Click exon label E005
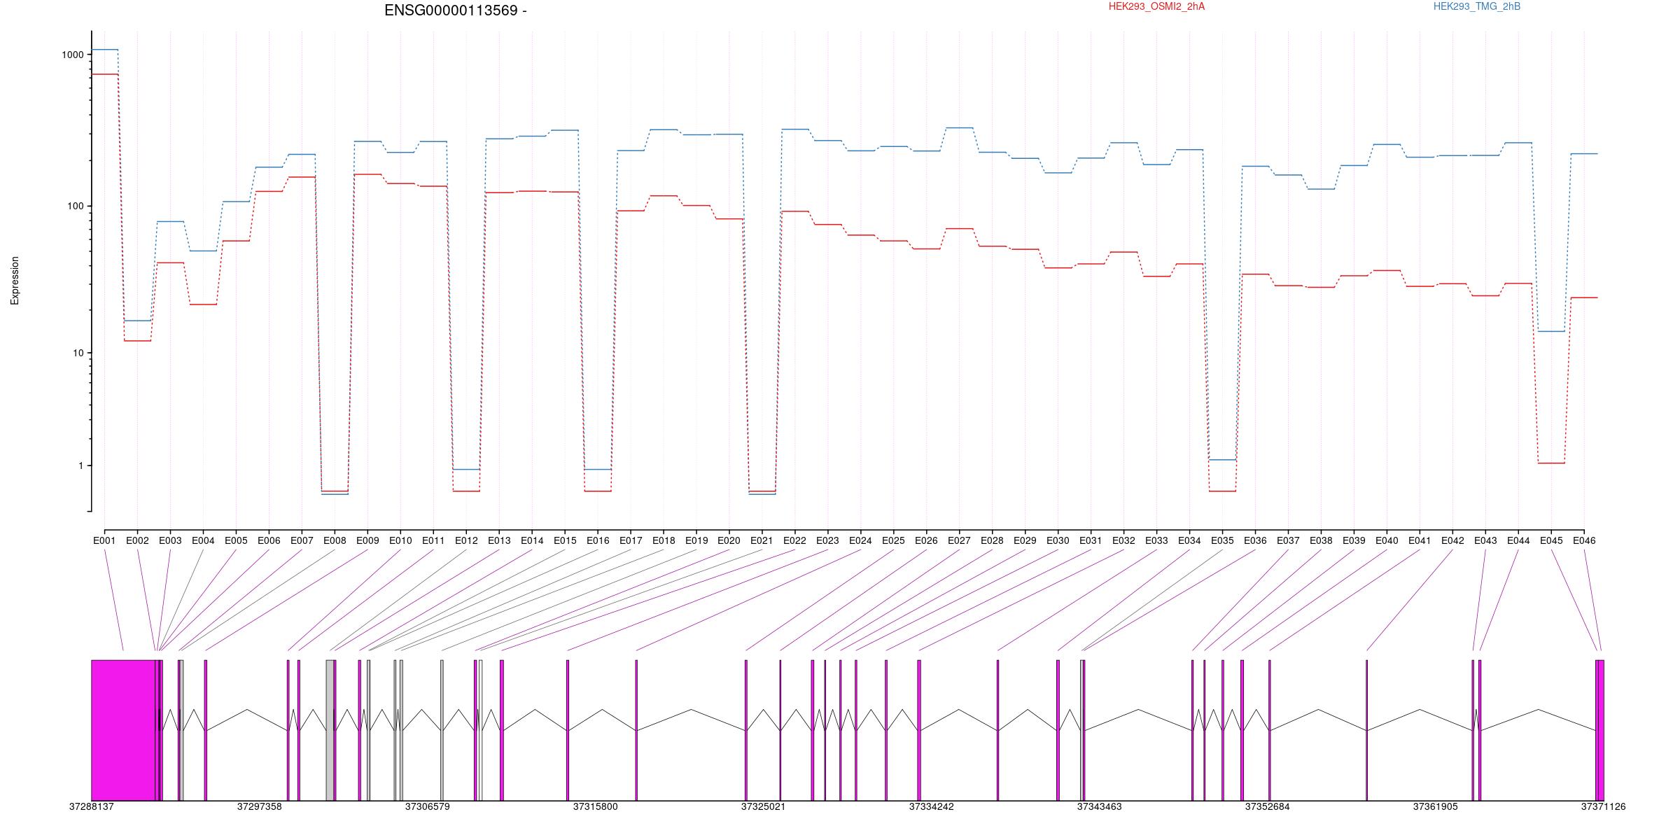The width and height of the screenshot is (1680, 840). pos(236,541)
